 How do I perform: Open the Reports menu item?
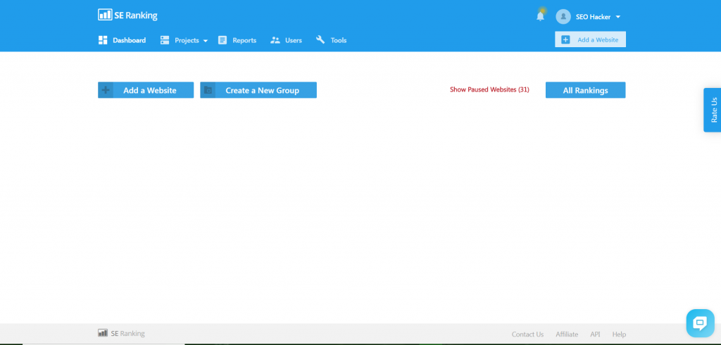(x=244, y=40)
